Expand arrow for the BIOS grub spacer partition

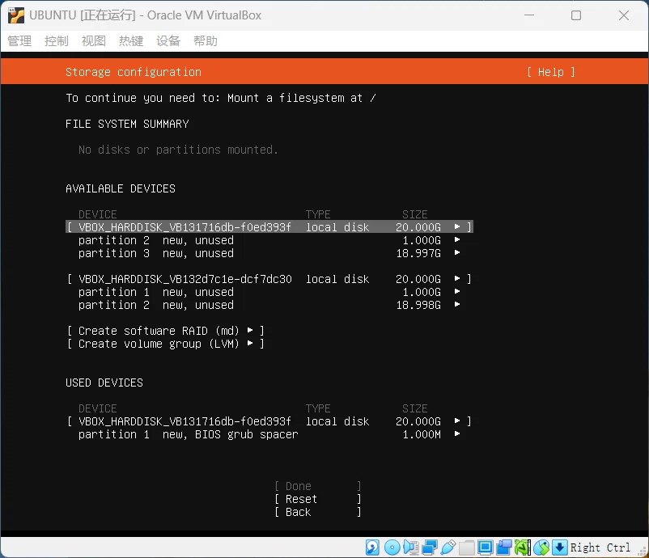pyautogui.click(x=457, y=433)
